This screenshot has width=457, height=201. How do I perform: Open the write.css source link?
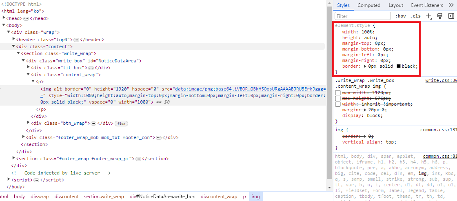coord(441,80)
